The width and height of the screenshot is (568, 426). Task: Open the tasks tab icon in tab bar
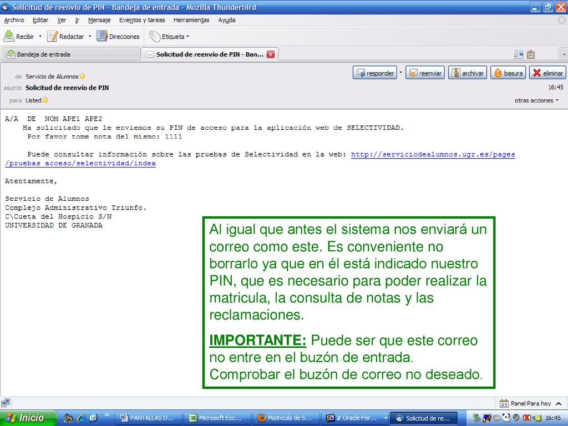[x=531, y=54]
